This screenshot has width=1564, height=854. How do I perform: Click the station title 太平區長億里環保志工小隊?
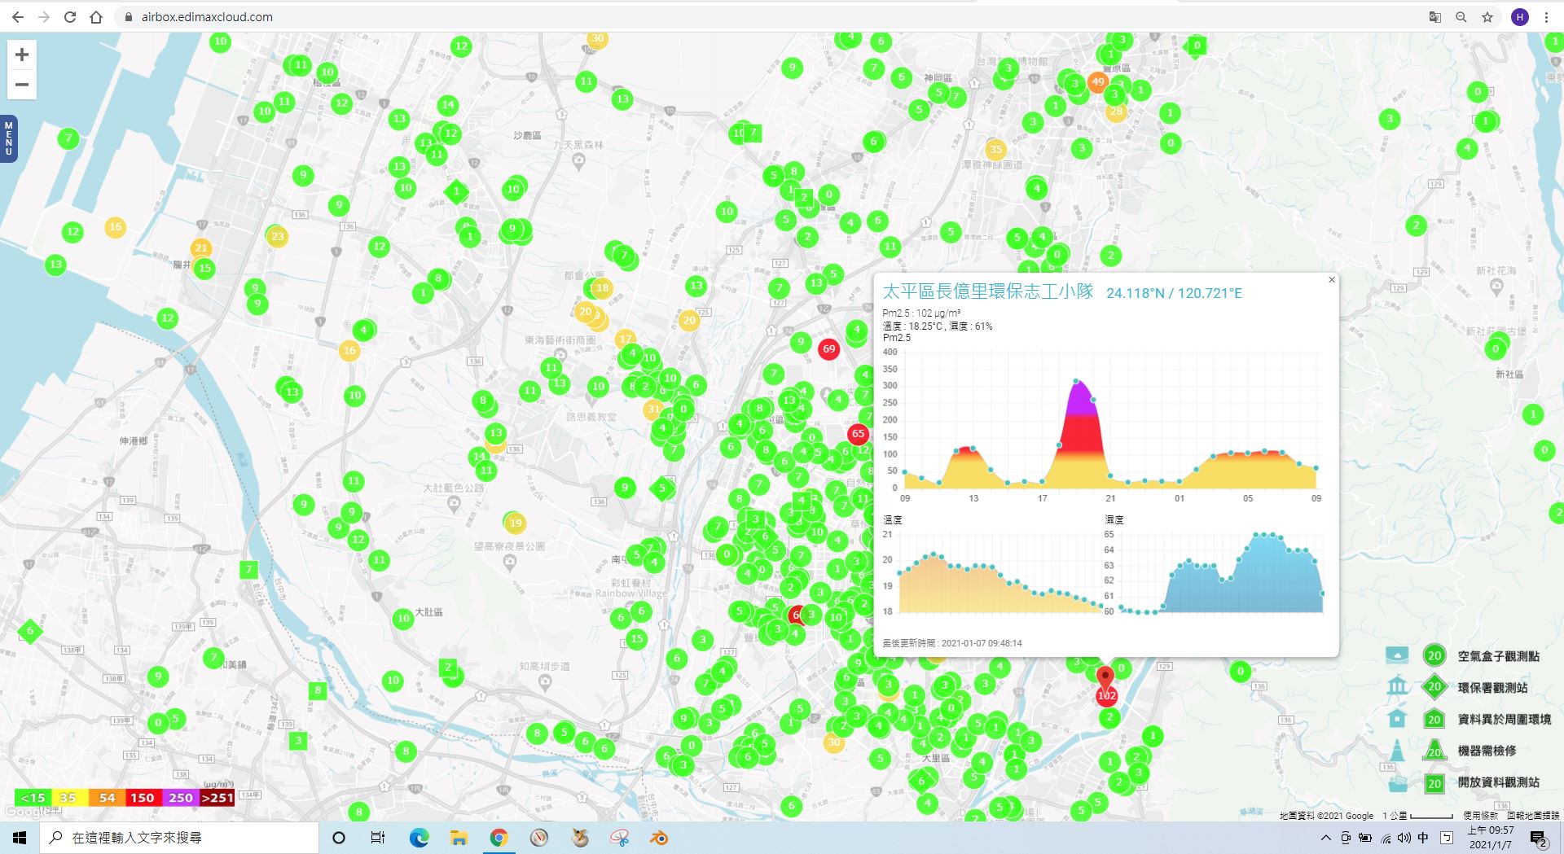pos(987,292)
